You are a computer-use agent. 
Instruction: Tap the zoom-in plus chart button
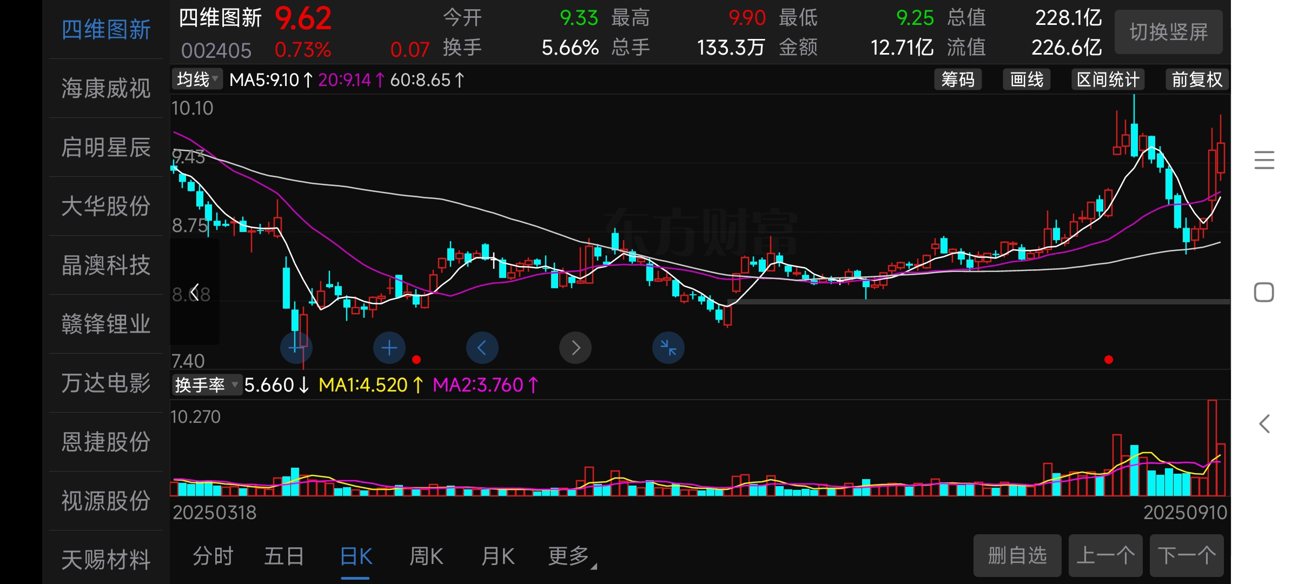(x=389, y=348)
